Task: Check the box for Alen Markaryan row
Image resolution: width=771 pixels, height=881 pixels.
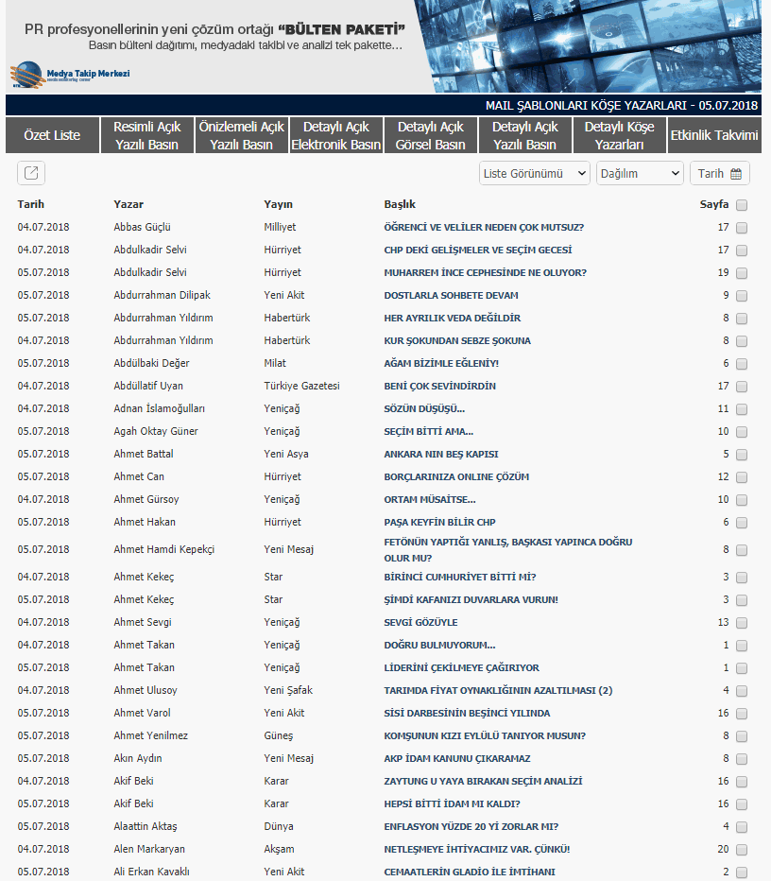Action: click(742, 850)
